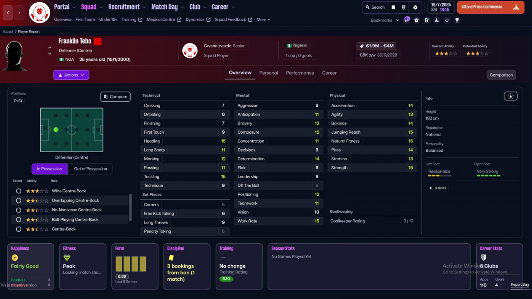This screenshot has width=532, height=299.
Task: Expand the Actions dropdown
Action: pos(71,75)
